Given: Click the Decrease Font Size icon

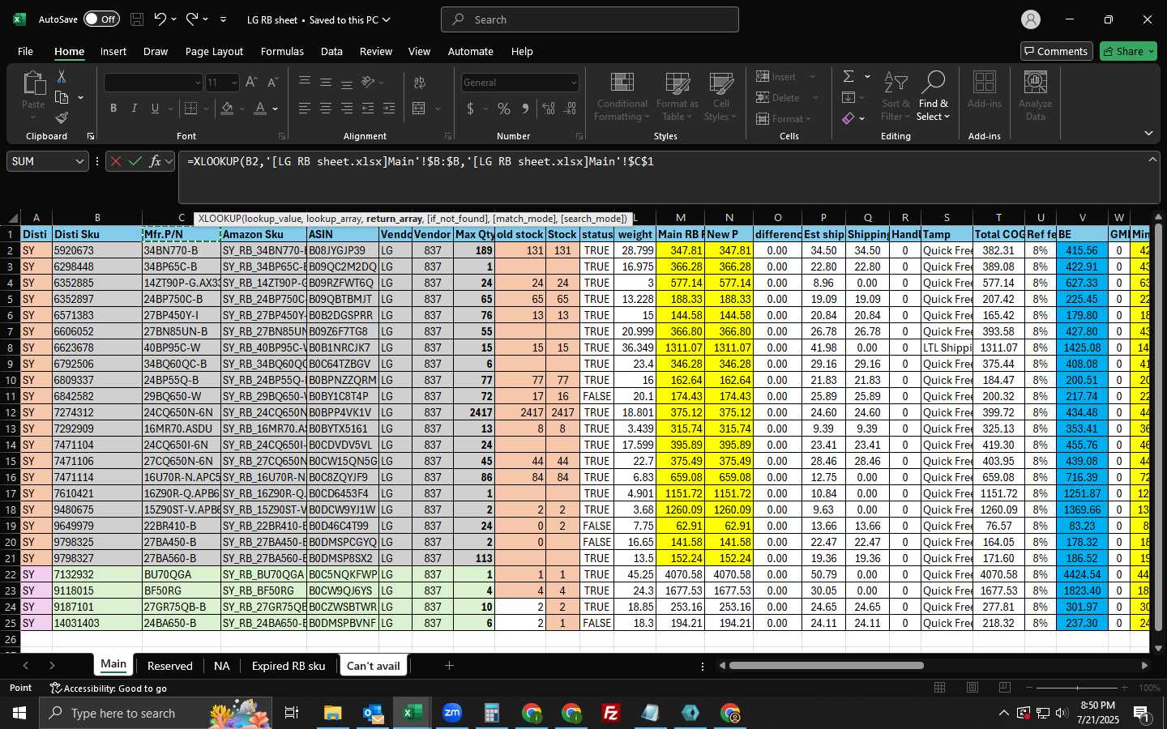Looking at the screenshot, I should (x=272, y=83).
